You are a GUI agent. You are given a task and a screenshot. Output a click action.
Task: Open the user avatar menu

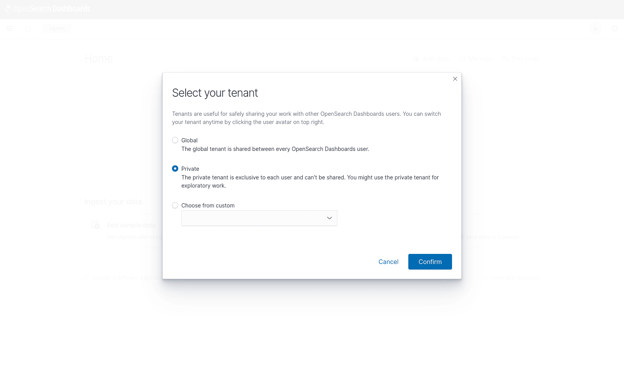pos(596,28)
